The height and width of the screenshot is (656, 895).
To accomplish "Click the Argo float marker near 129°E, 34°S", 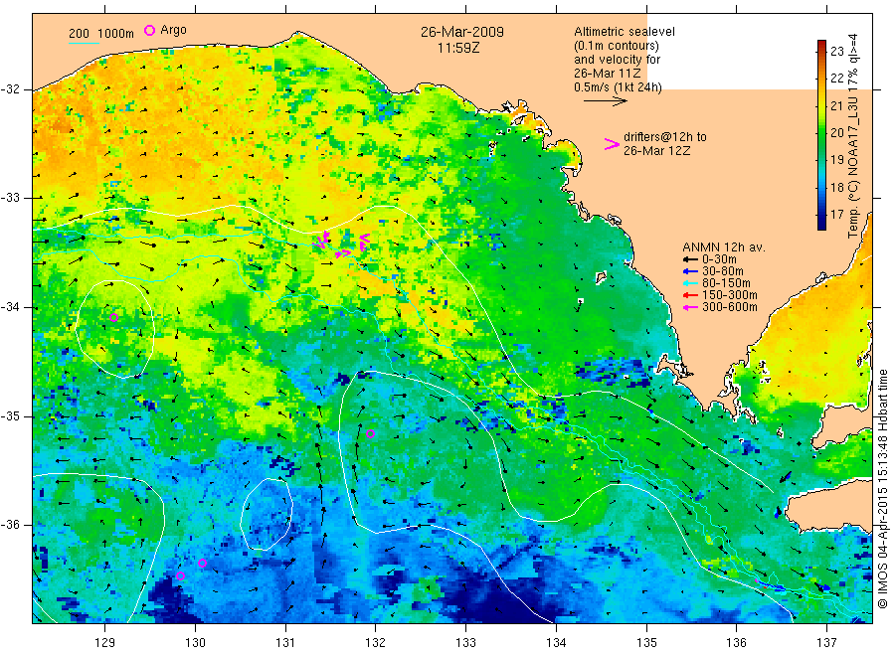I will pyautogui.click(x=114, y=318).
